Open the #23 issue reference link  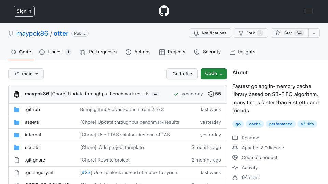86,172
